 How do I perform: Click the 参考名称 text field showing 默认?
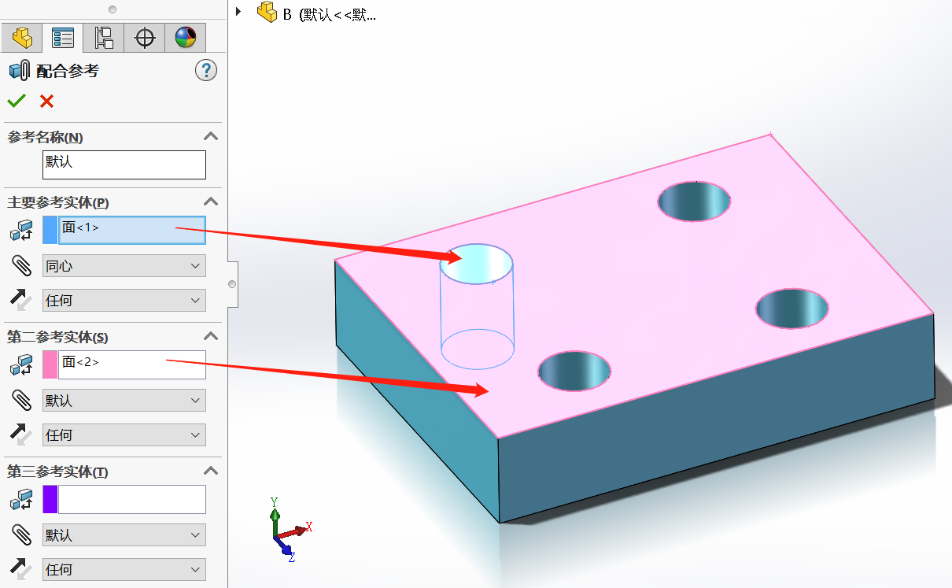(124, 165)
